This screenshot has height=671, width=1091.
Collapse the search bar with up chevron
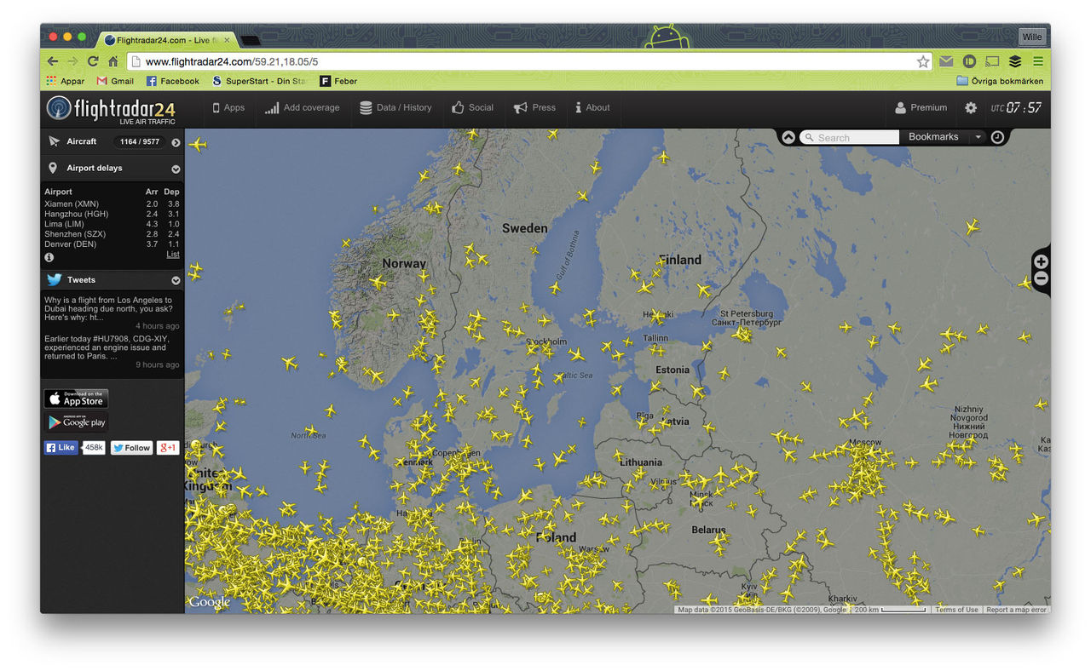coord(788,137)
